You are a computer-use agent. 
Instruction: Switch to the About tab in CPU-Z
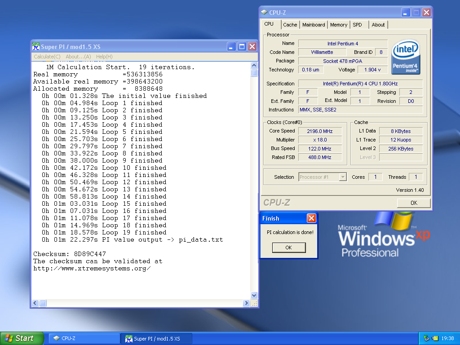coord(378,25)
